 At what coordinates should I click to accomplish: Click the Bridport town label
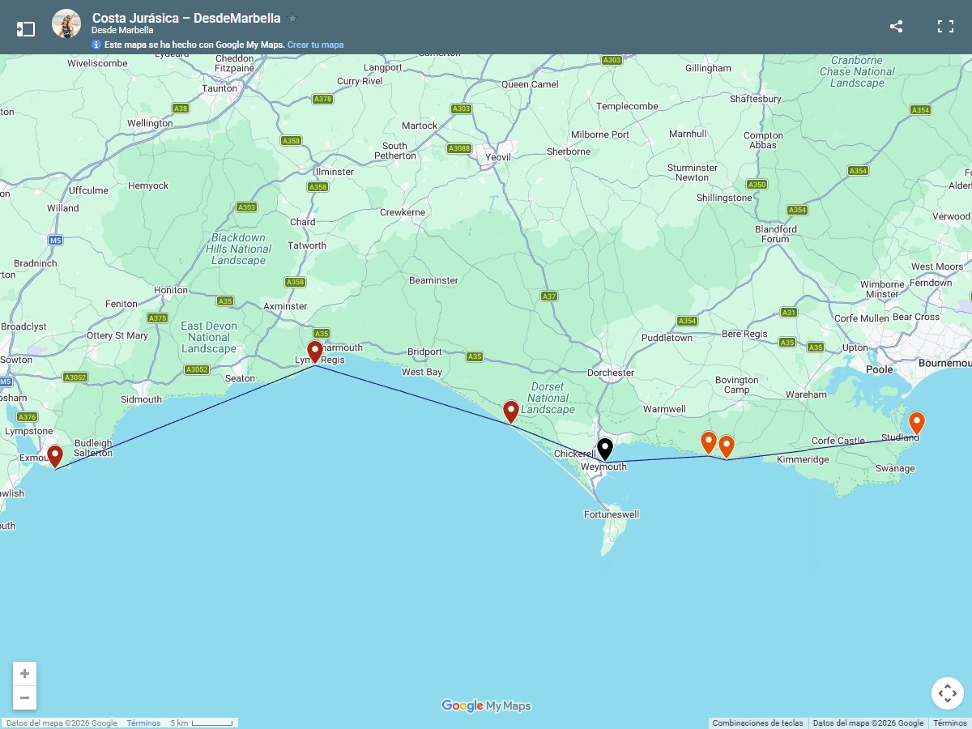425,352
